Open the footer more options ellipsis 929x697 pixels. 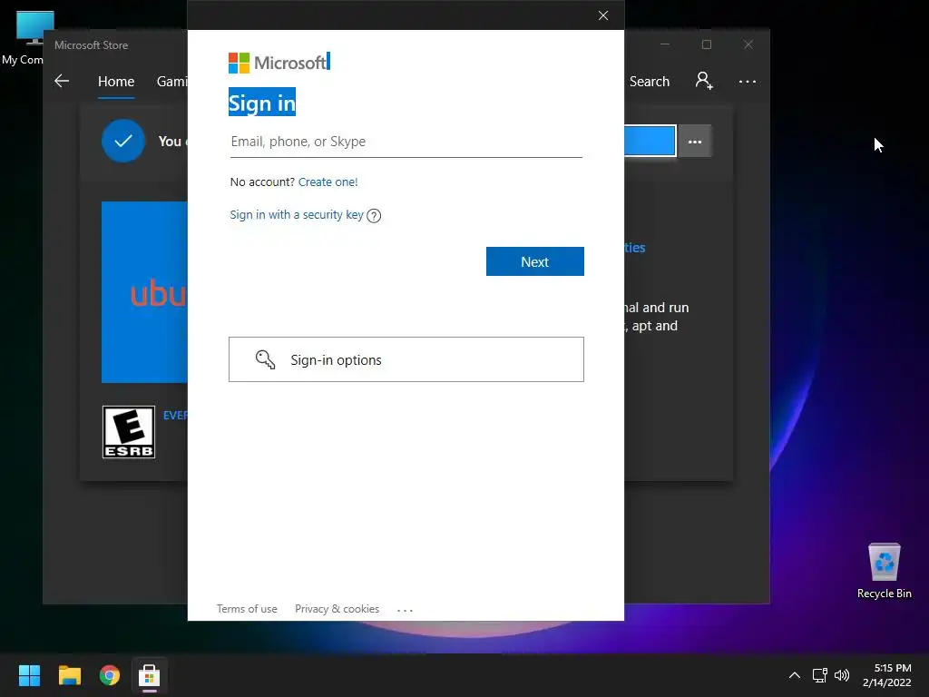click(x=405, y=610)
